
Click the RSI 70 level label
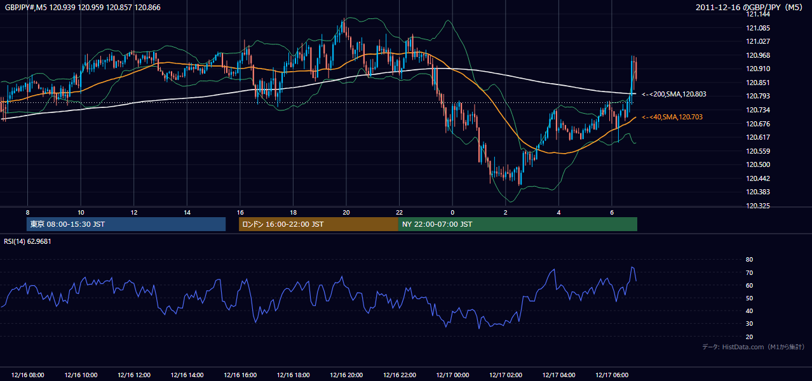(749, 272)
